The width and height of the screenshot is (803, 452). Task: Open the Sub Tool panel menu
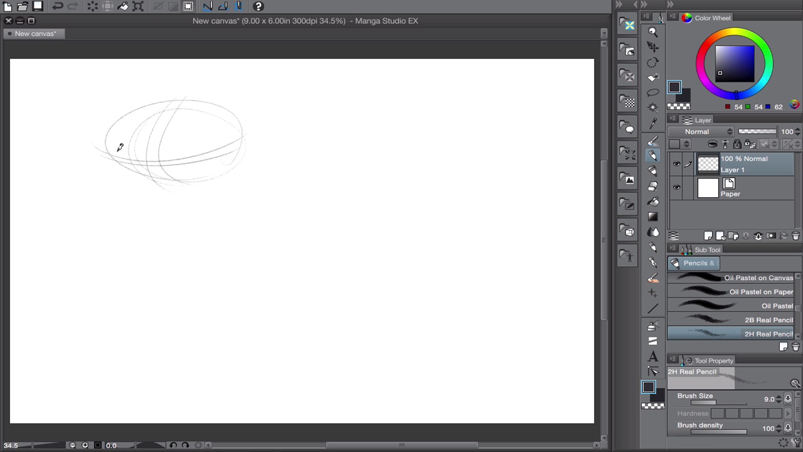[x=673, y=249]
